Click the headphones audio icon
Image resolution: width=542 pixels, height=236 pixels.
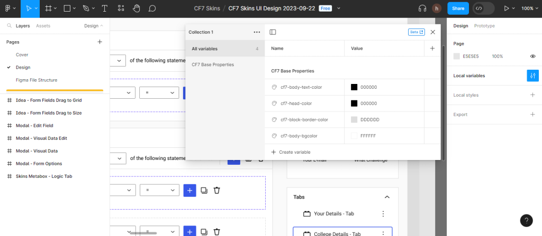(422, 8)
